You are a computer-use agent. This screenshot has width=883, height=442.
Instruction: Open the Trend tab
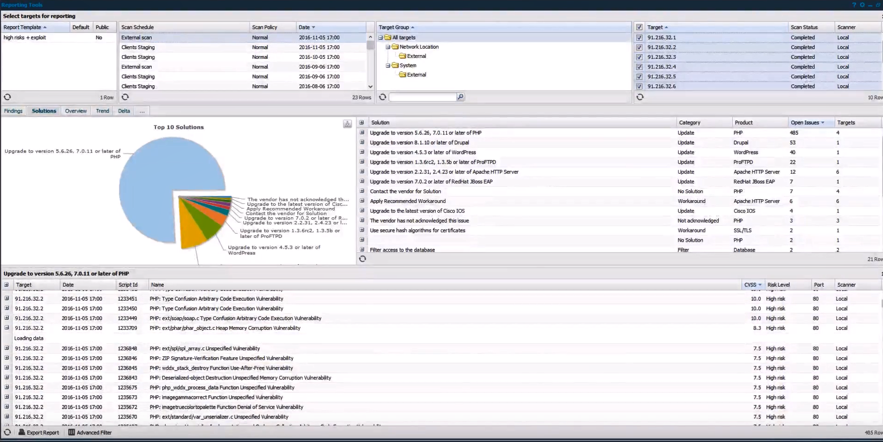coord(103,111)
